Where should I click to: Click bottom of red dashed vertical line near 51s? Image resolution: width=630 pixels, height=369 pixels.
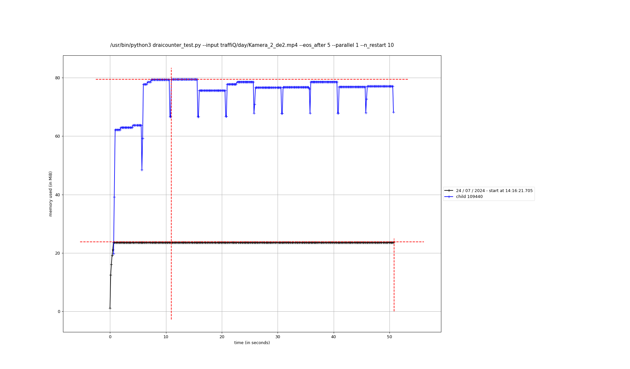(x=394, y=311)
